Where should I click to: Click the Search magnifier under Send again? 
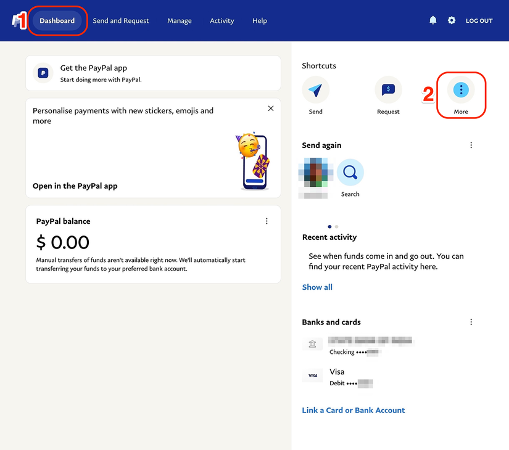350,173
